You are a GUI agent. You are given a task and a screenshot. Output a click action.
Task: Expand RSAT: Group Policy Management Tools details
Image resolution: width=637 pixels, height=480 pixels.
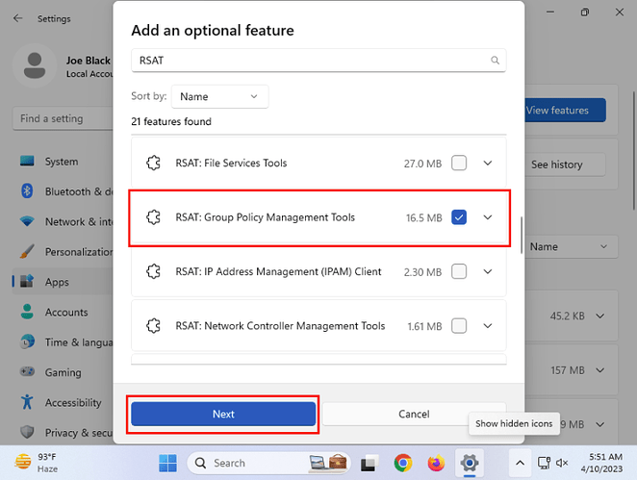pyautogui.click(x=488, y=217)
